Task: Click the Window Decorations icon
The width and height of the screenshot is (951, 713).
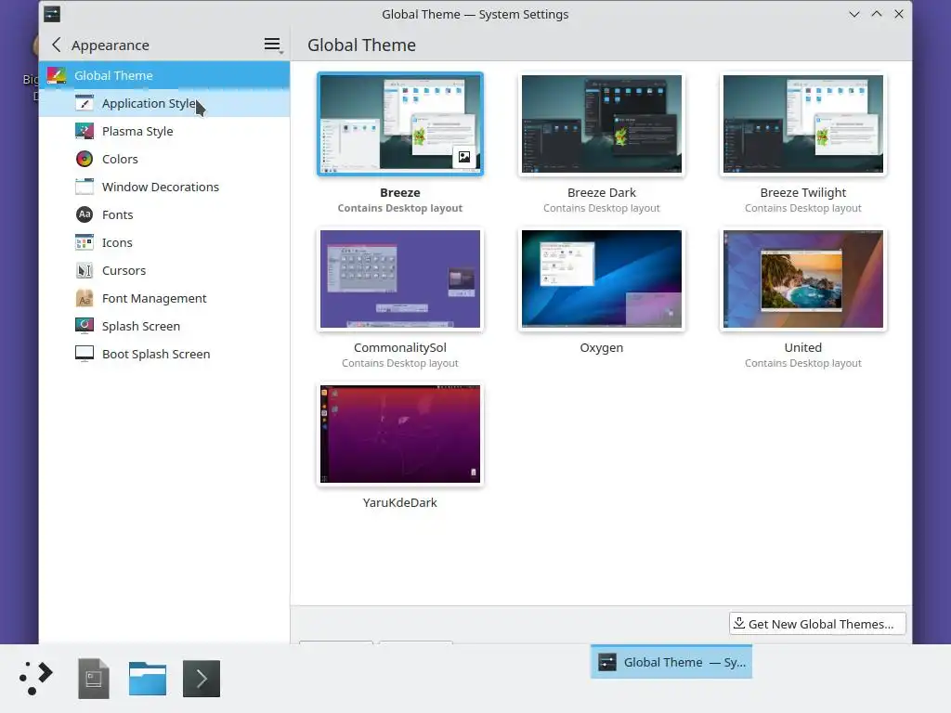Action: (85, 187)
